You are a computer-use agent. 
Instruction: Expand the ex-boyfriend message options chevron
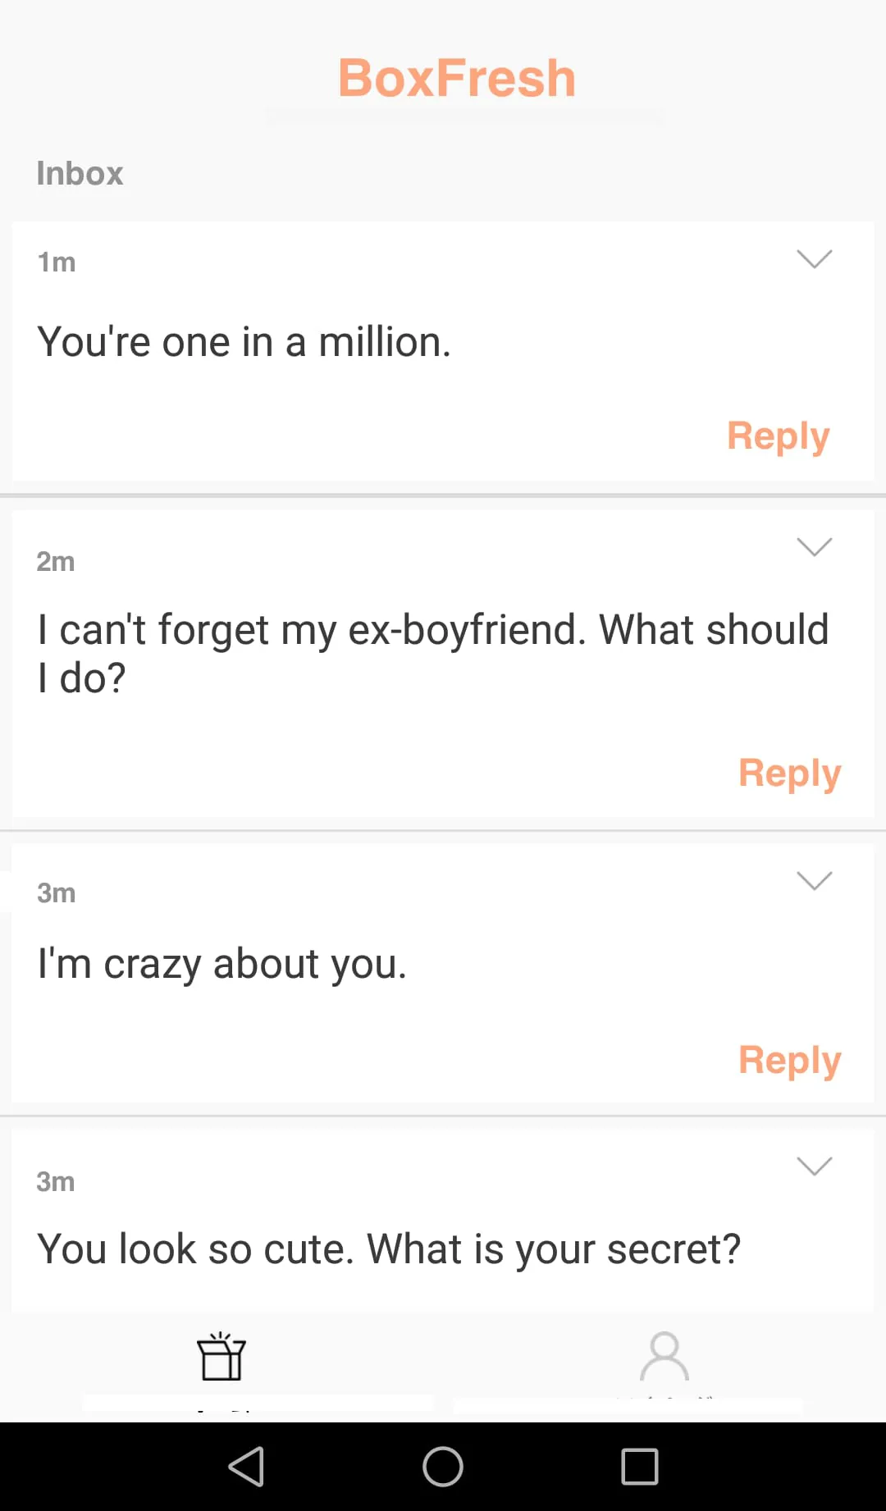pyautogui.click(x=815, y=546)
